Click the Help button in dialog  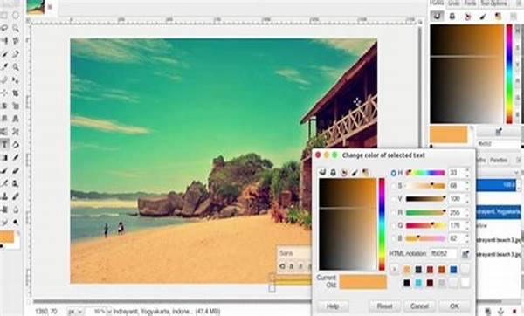pyautogui.click(x=333, y=306)
